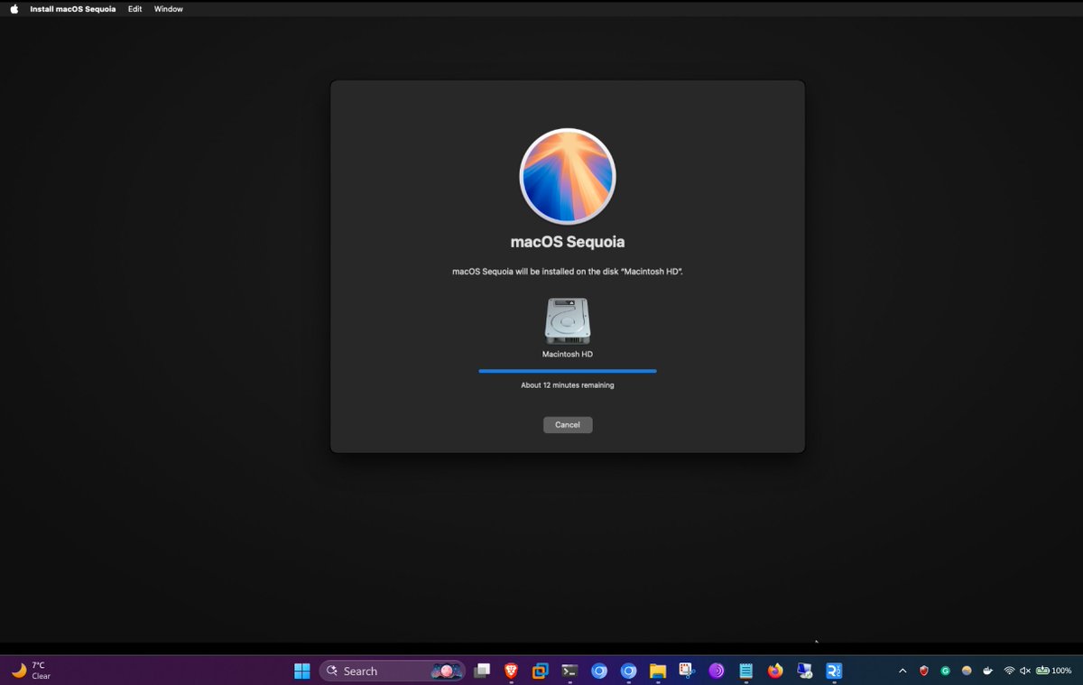1083x685 pixels.
Task: Open the Notepad taskbar icon
Action: [x=745, y=671]
